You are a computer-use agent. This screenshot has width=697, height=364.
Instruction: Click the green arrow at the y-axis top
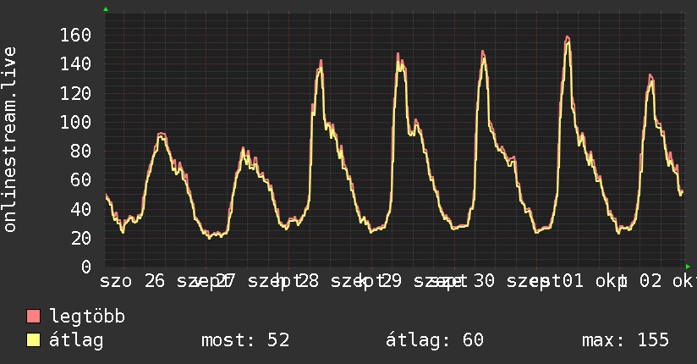(106, 9)
